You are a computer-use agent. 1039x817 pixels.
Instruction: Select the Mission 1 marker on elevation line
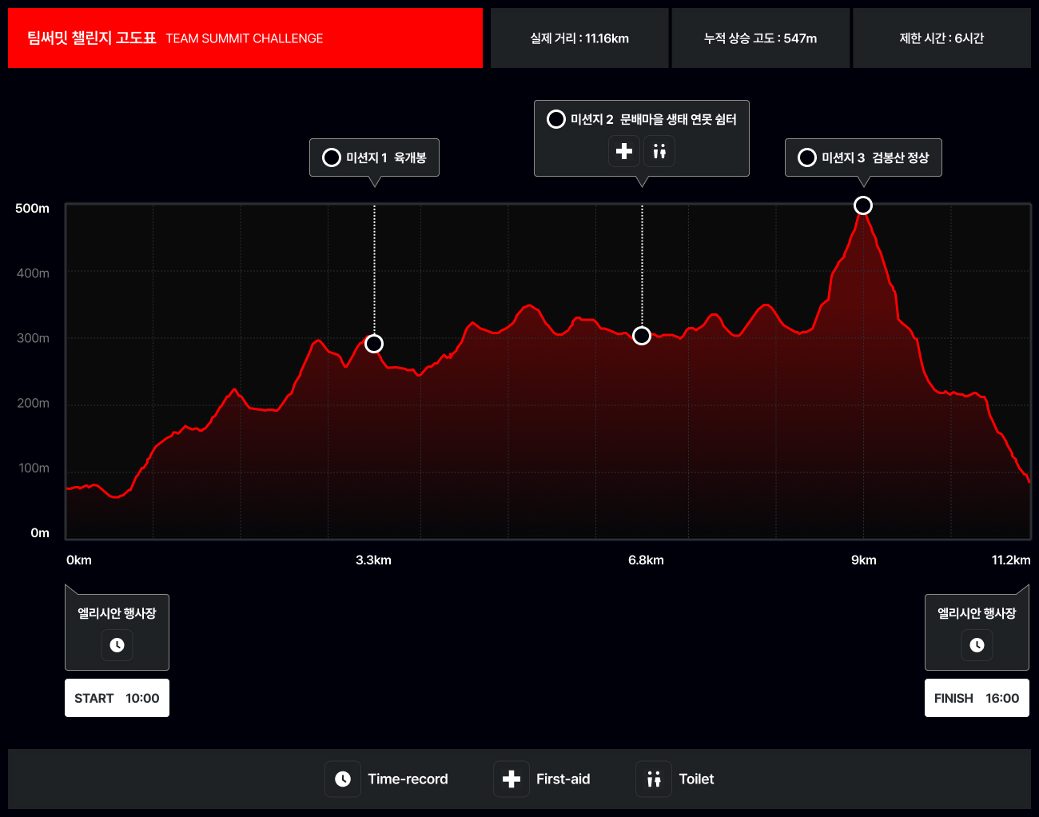point(374,344)
